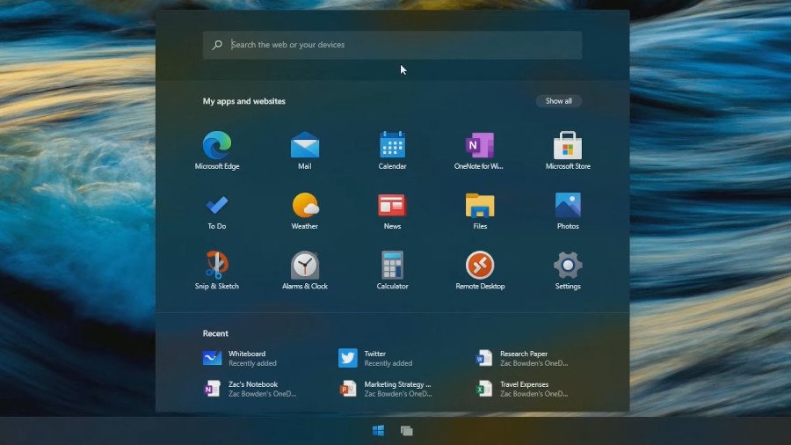Open the Calendar app icon
791x445 pixels.
pyautogui.click(x=392, y=146)
